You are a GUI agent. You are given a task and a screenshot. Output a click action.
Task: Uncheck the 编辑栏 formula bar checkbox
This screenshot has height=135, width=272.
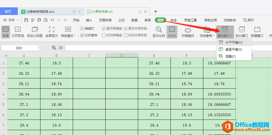82,29
